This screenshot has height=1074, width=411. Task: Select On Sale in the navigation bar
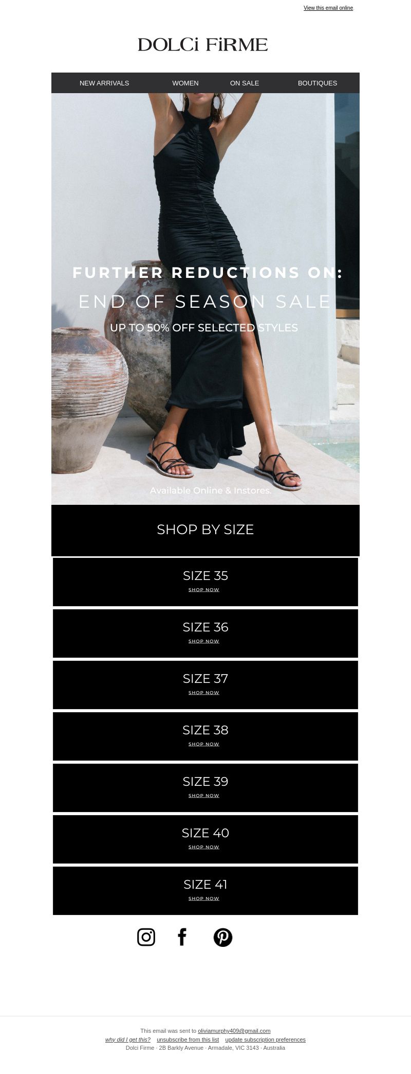[245, 83]
